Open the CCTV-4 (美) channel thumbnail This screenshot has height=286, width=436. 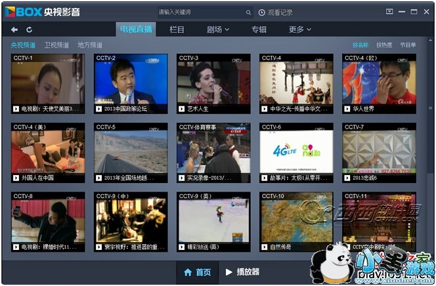click(x=48, y=153)
